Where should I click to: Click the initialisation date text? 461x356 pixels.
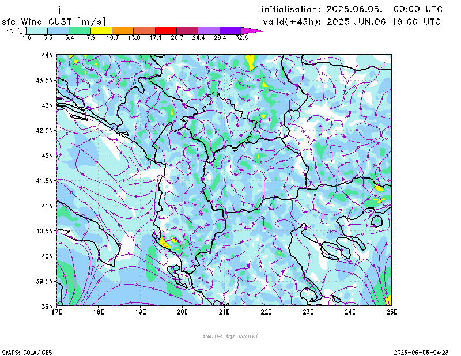(352, 9)
